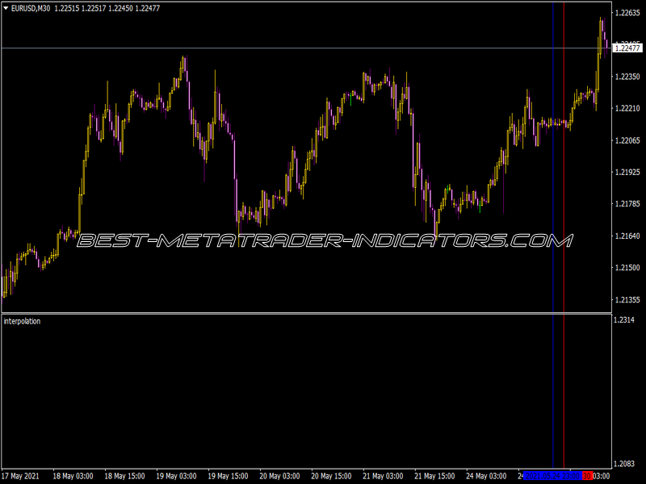Click the OHLC quote values in chart header
This screenshot has width=646, height=484.
107,8
